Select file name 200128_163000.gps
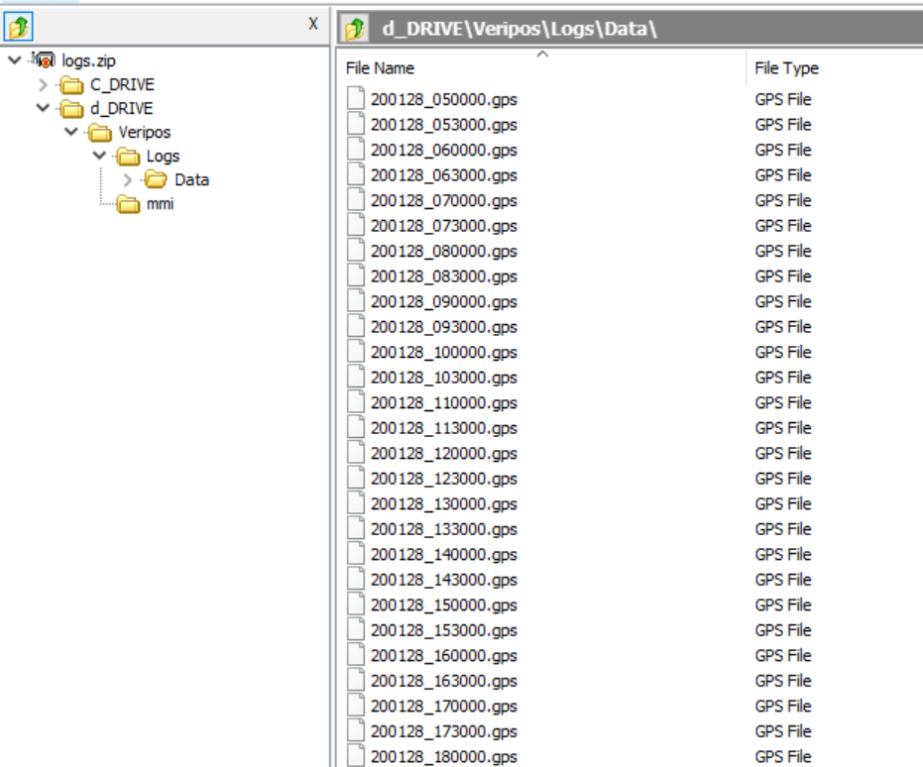923x767 pixels. pos(444,681)
